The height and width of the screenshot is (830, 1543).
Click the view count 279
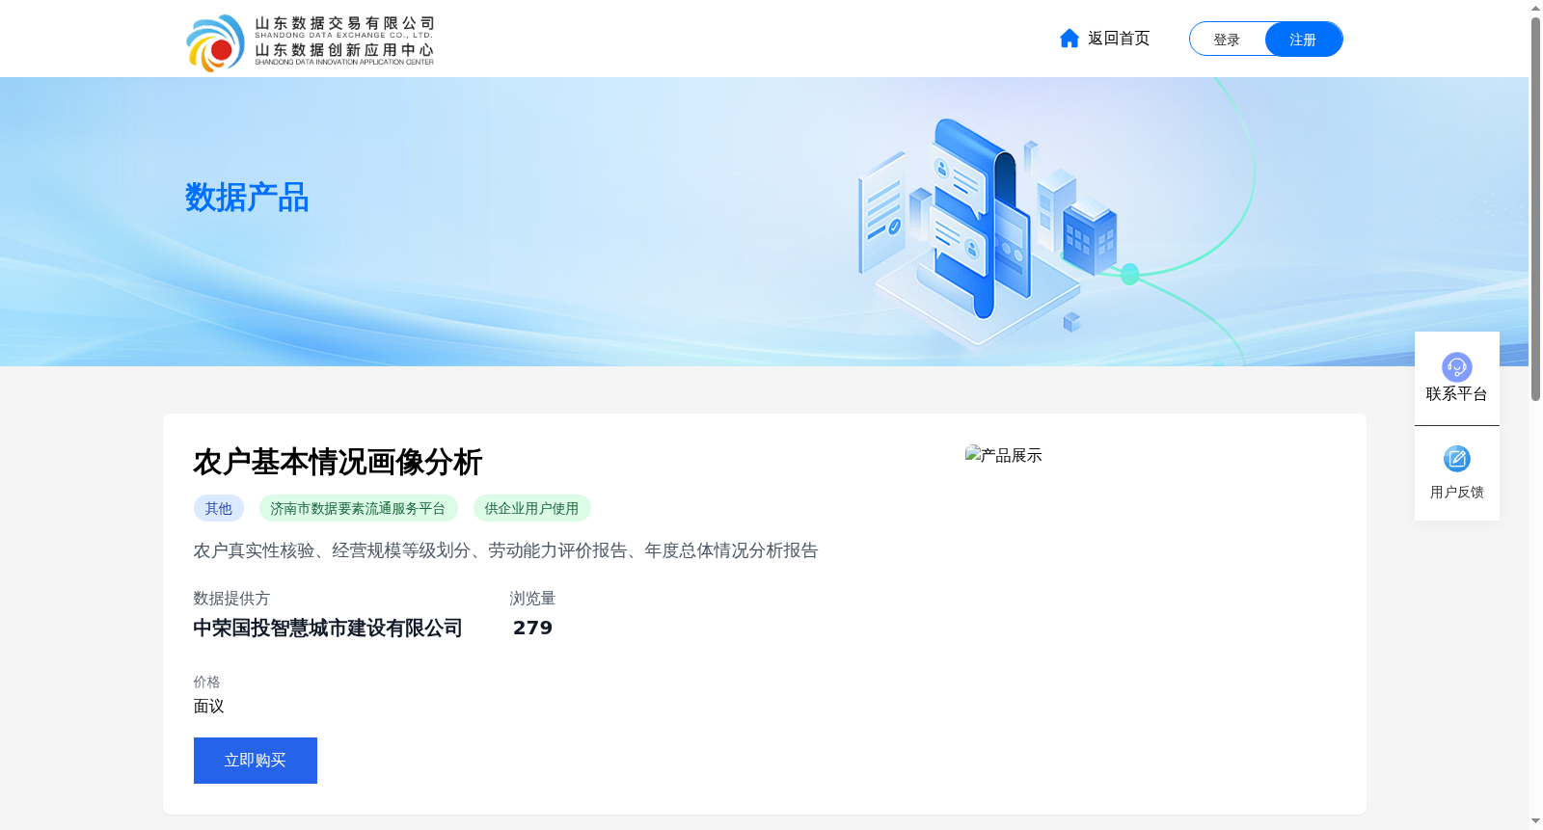coord(532,629)
